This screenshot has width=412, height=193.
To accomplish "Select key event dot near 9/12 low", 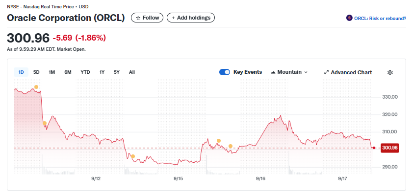I will 133,156.
